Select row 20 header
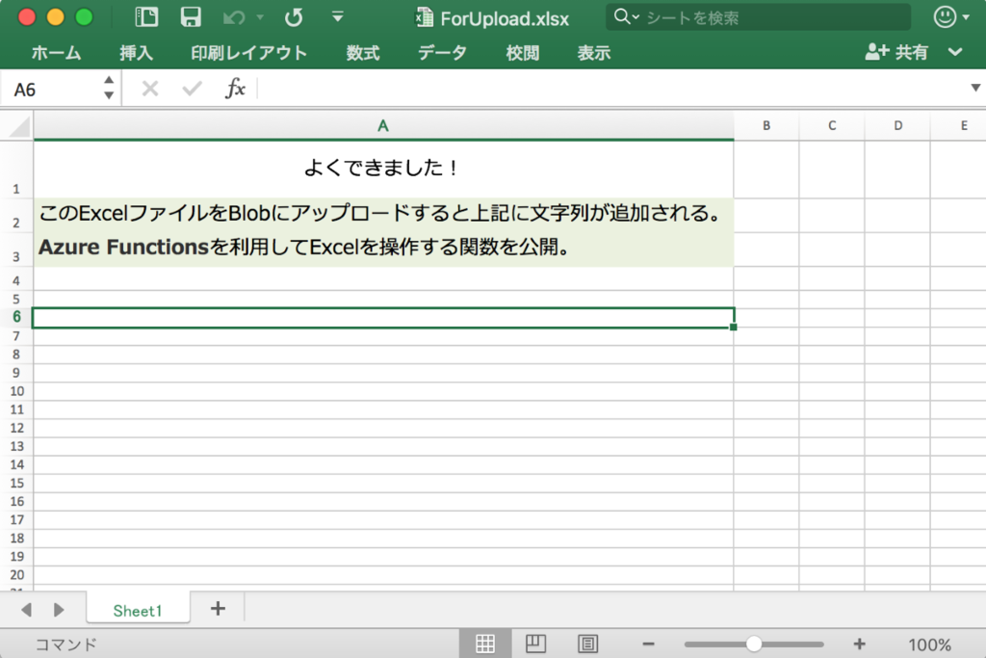Image resolution: width=986 pixels, height=658 pixels. click(x=16, y=575)
